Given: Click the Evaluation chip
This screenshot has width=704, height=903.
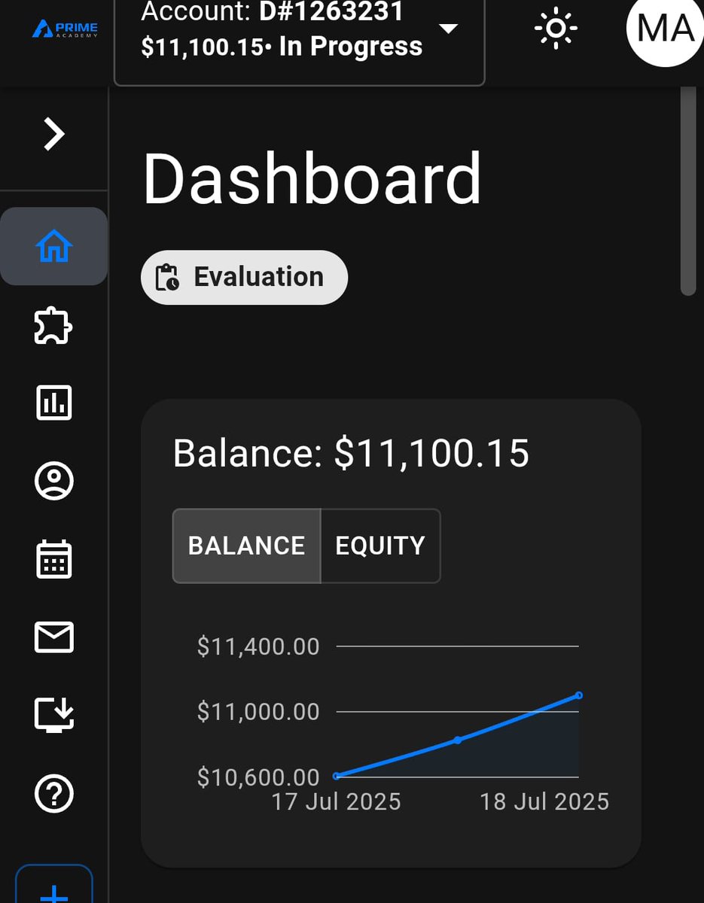Looking at the screenshot, I should click(244, 277).
